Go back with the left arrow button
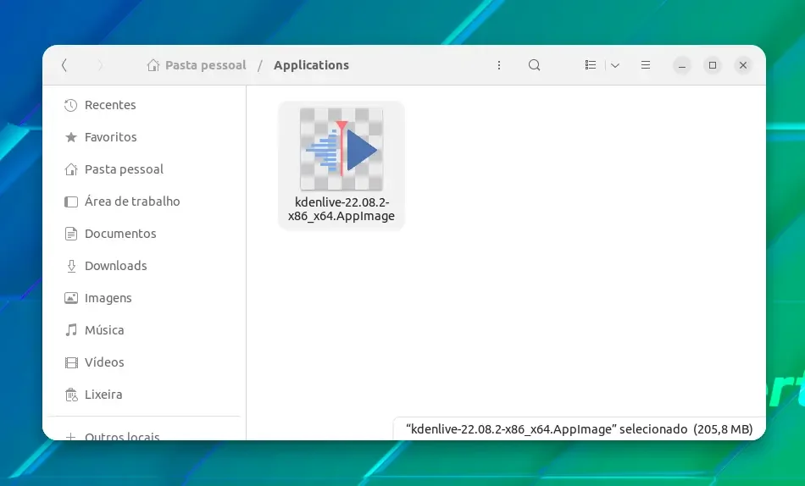 coord(64,65)
